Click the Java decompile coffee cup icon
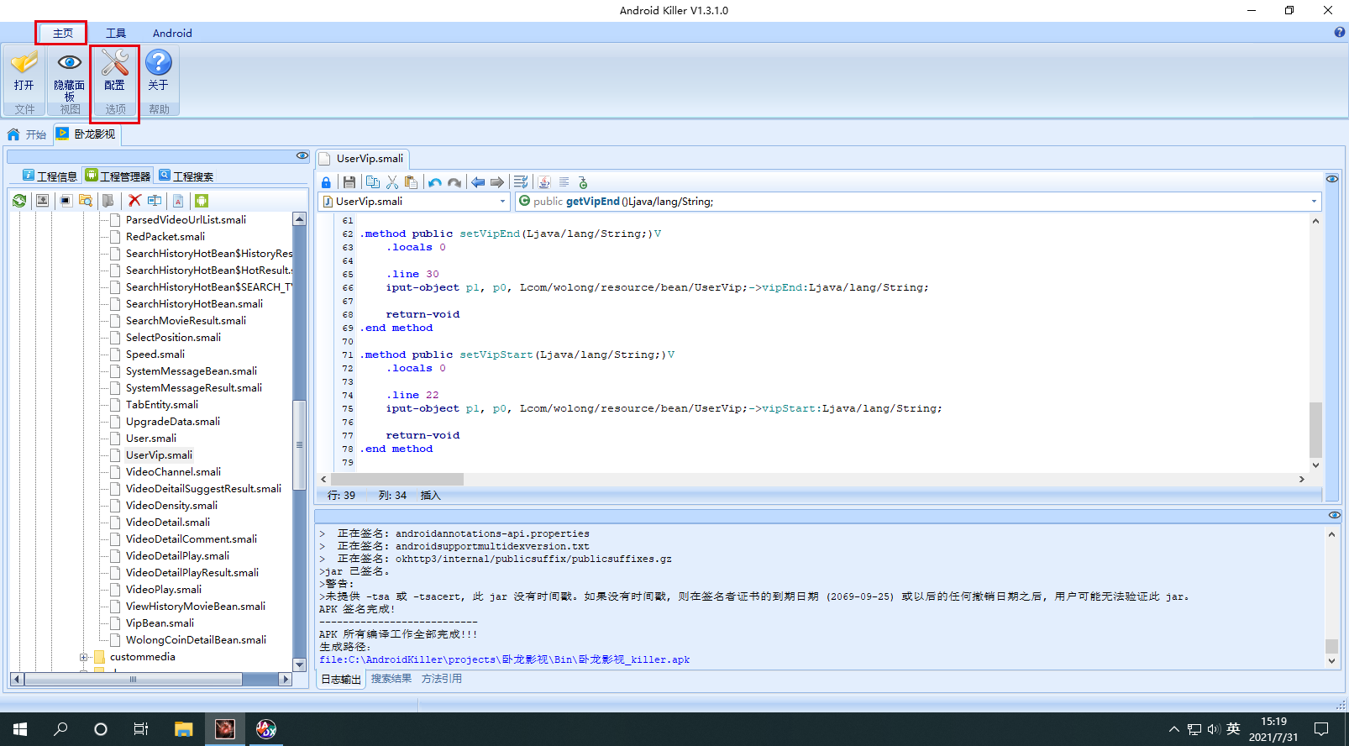Image resolution: width=1349 pixels, height=746 pixels. 544,182
